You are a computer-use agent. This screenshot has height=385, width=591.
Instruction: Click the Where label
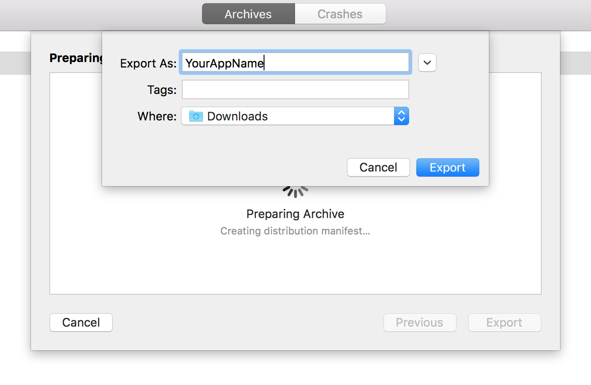coord(157,116)
